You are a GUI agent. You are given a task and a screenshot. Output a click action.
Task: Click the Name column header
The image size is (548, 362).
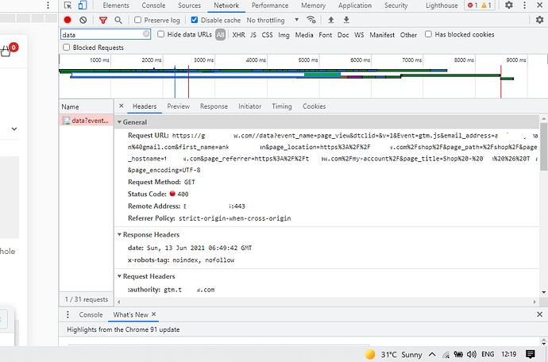pyautogui.click(x=87, y=106)
